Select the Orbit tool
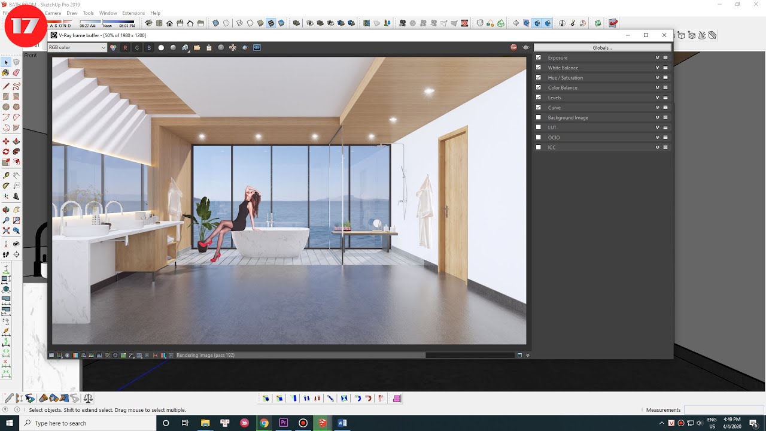This screenshot has width=766, height=431. click(6, 210)
